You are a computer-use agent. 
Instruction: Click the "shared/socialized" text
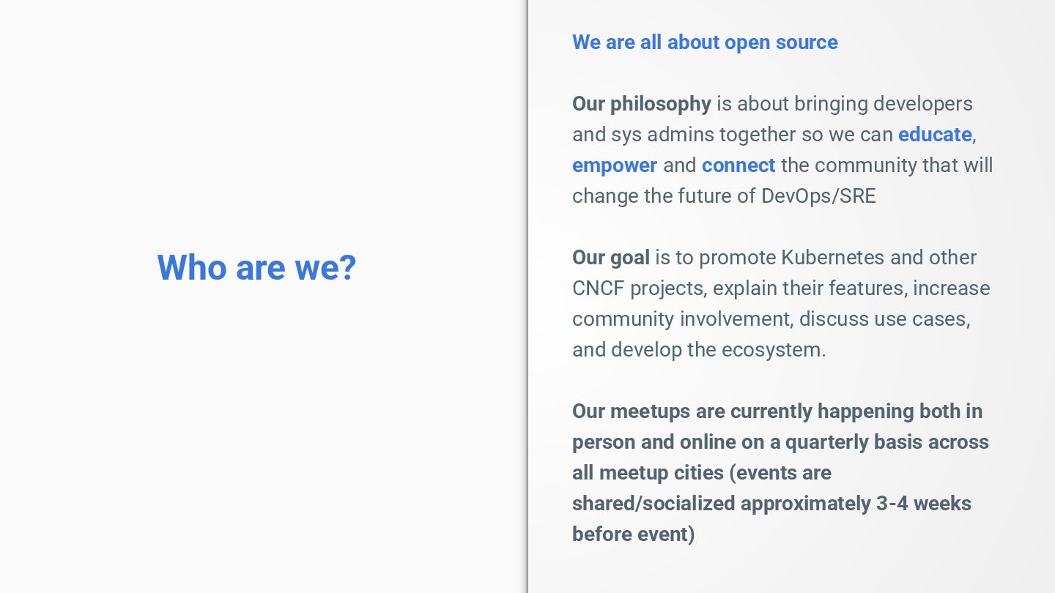[654, 504]
